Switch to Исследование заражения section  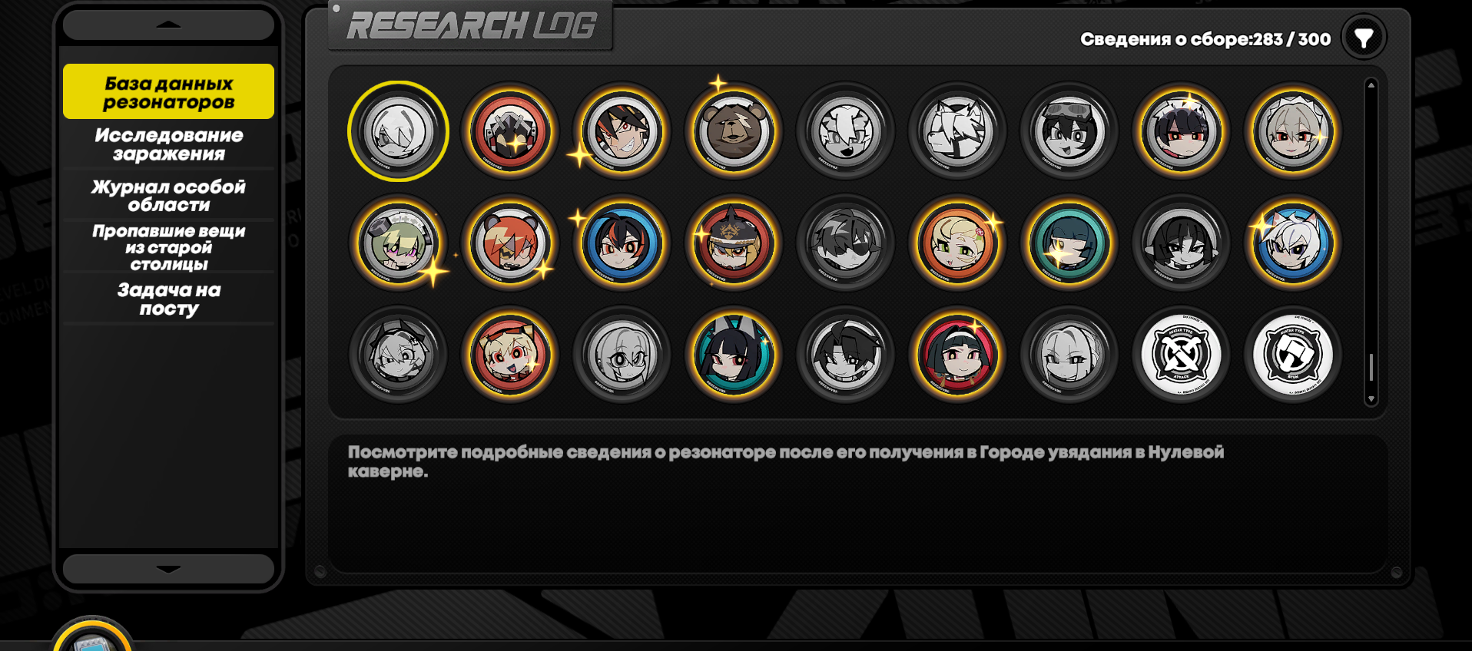coord(168,144)
